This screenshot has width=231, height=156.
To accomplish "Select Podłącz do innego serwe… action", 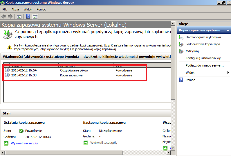I will (x=205, y=65).
